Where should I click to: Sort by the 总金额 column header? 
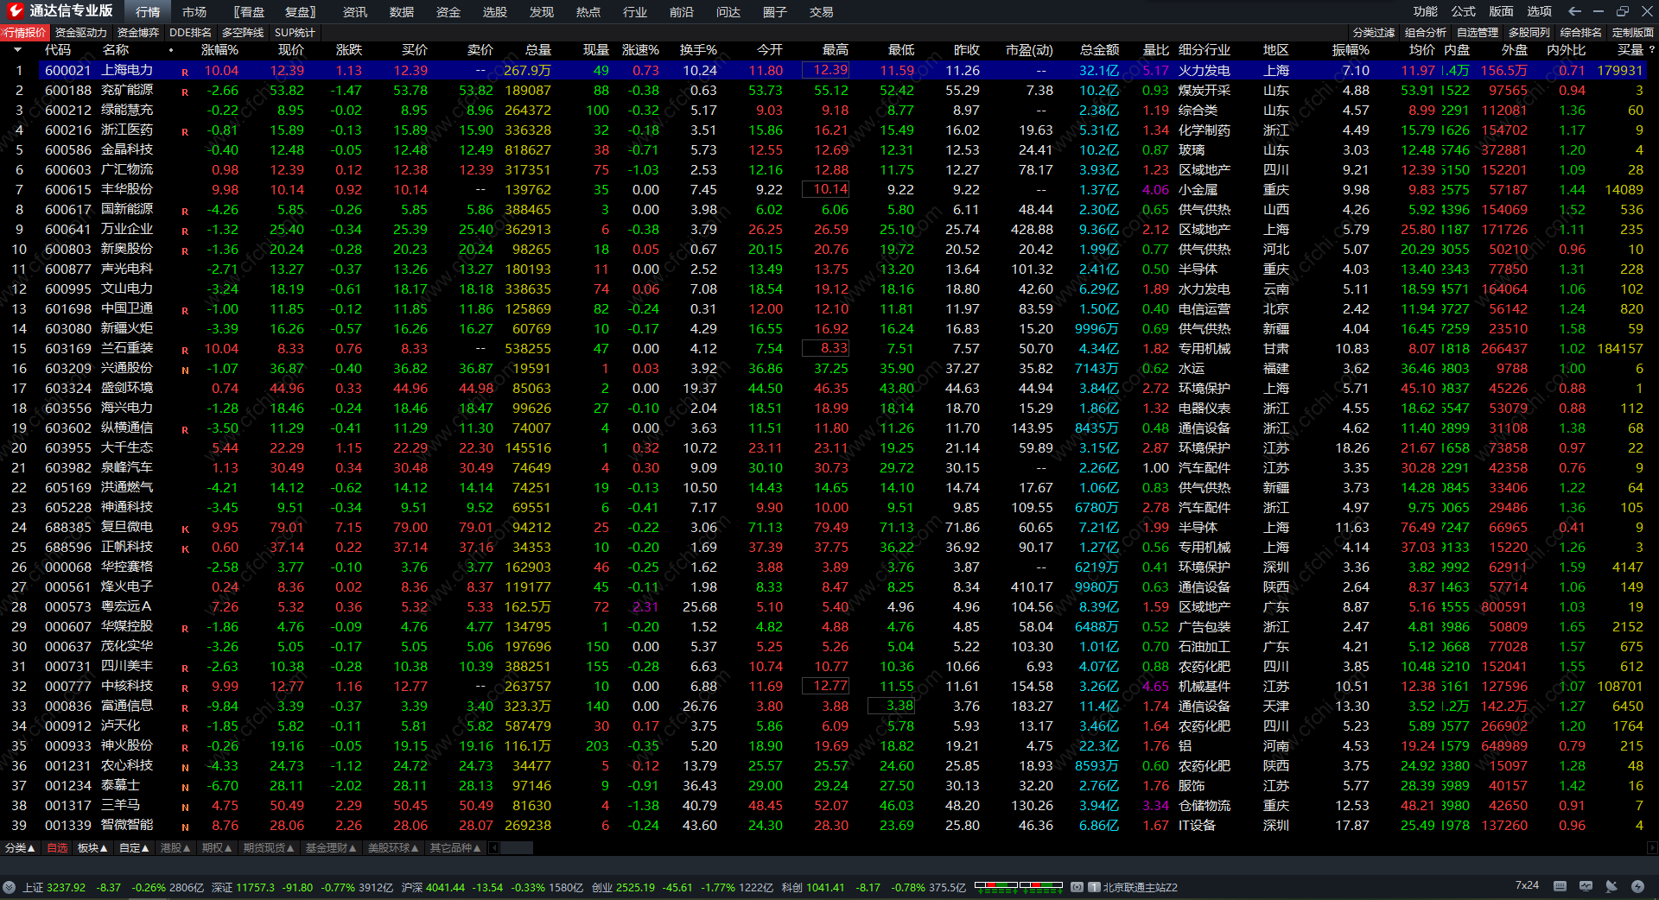click(1099, 50)
